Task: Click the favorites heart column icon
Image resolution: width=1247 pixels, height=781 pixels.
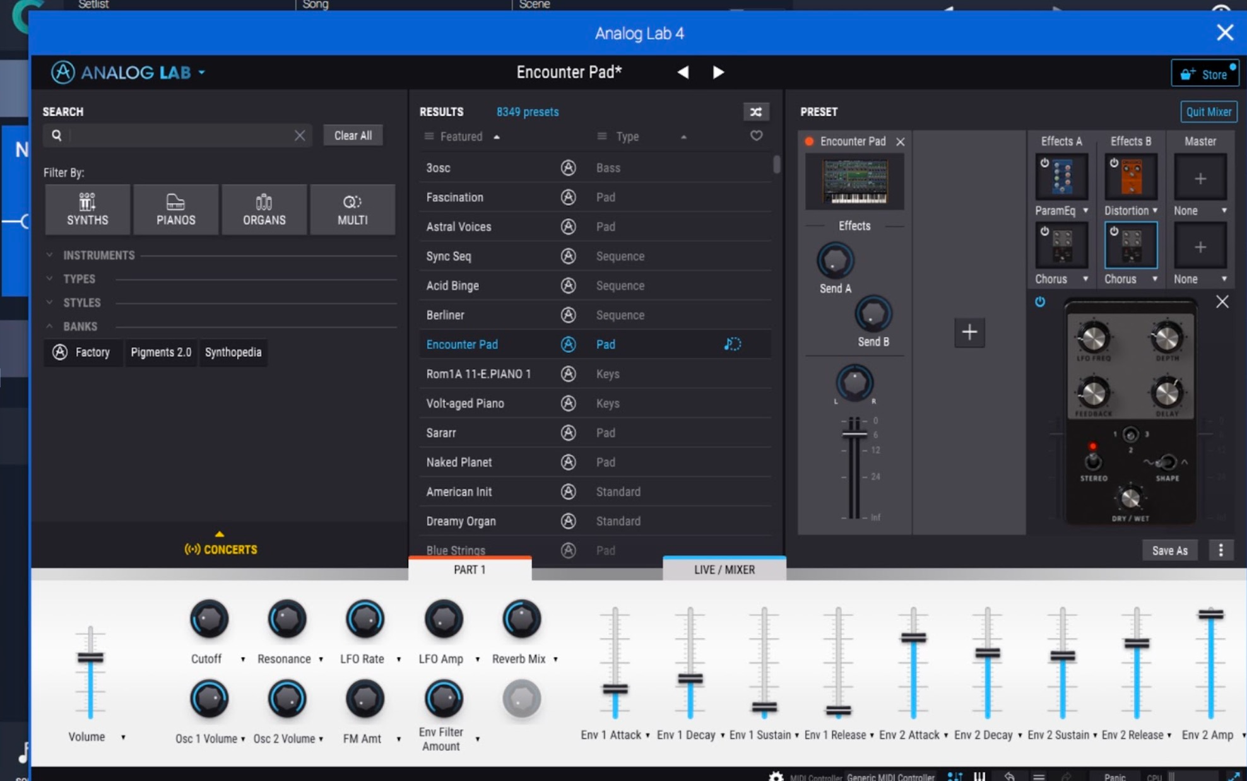Action: point(756,136)
